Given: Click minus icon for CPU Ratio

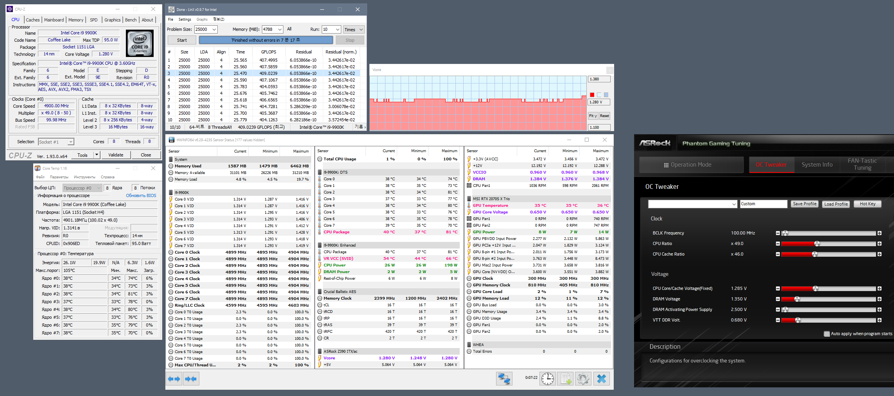Looking at the screenshot, I should [x=778, y=244].
